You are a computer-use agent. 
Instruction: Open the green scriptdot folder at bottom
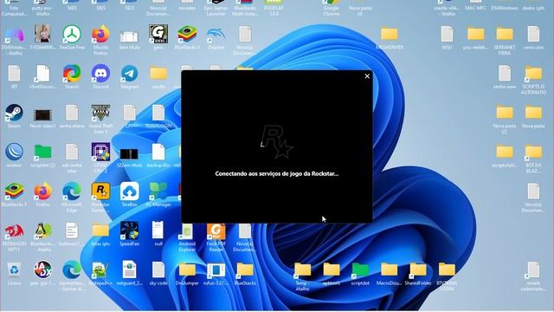coord(360,270)
